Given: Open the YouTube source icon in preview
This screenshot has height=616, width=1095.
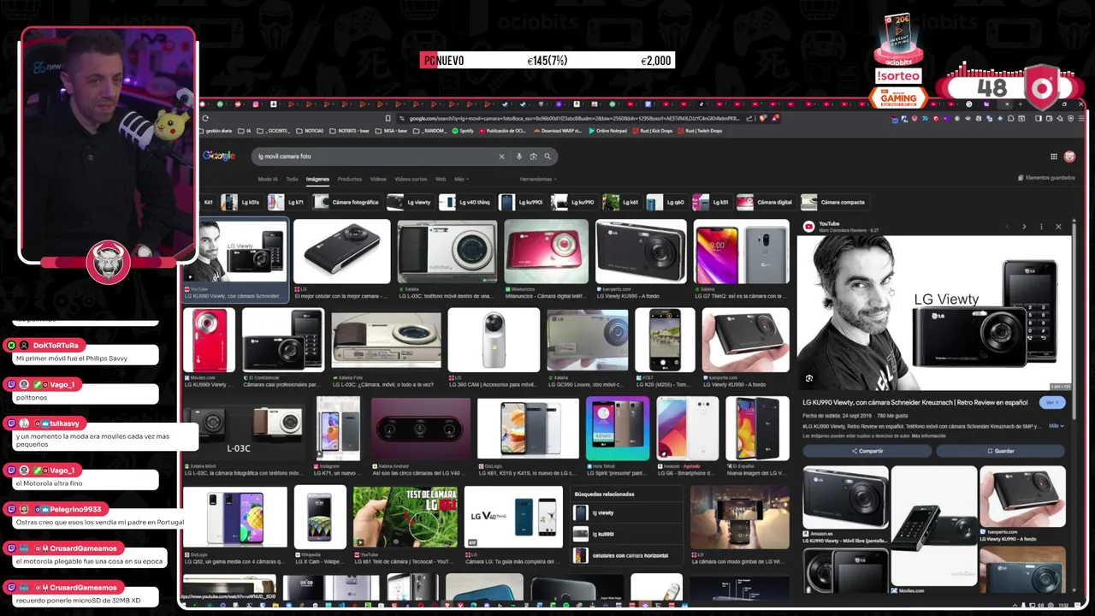Looking at the screenshot, I should (808, 227).
